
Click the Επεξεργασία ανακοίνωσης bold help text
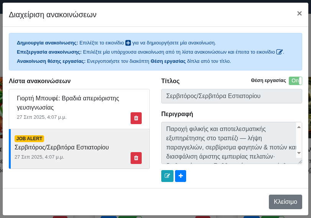[x=49, y=52]
